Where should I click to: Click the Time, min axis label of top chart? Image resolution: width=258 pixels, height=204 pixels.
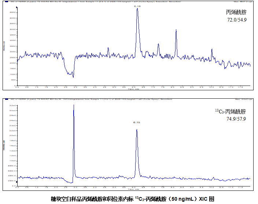point(133,89)
